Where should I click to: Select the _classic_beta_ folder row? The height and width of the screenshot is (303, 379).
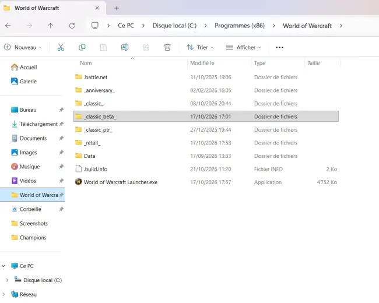click(206, 116)
